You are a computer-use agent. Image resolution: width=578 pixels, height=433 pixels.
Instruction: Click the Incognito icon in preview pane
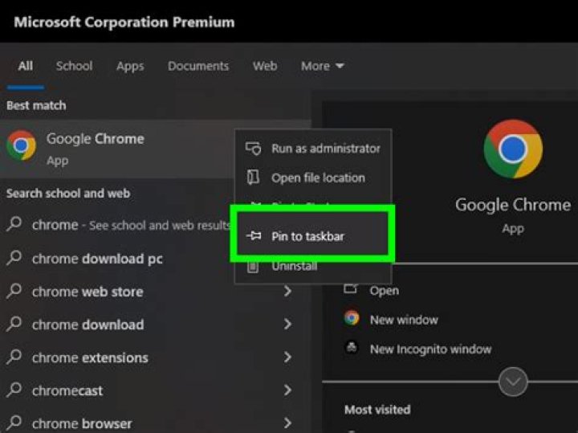(x=352, y=347)
